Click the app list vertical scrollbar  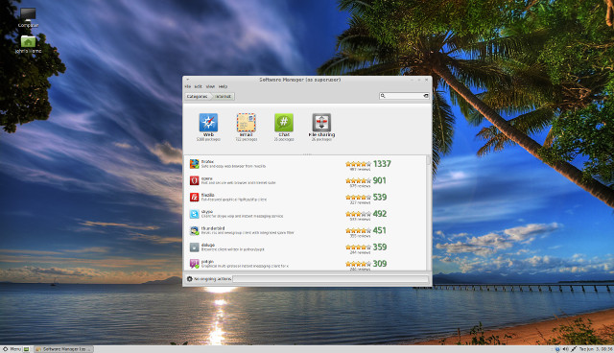[x=428, y=213]
